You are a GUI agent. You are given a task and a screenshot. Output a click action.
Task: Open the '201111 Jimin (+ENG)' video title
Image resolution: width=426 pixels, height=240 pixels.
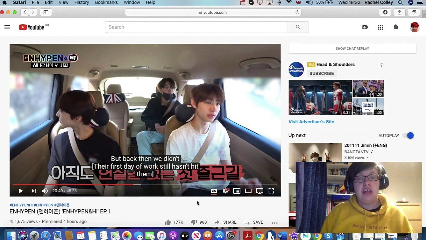pos(366,145)
